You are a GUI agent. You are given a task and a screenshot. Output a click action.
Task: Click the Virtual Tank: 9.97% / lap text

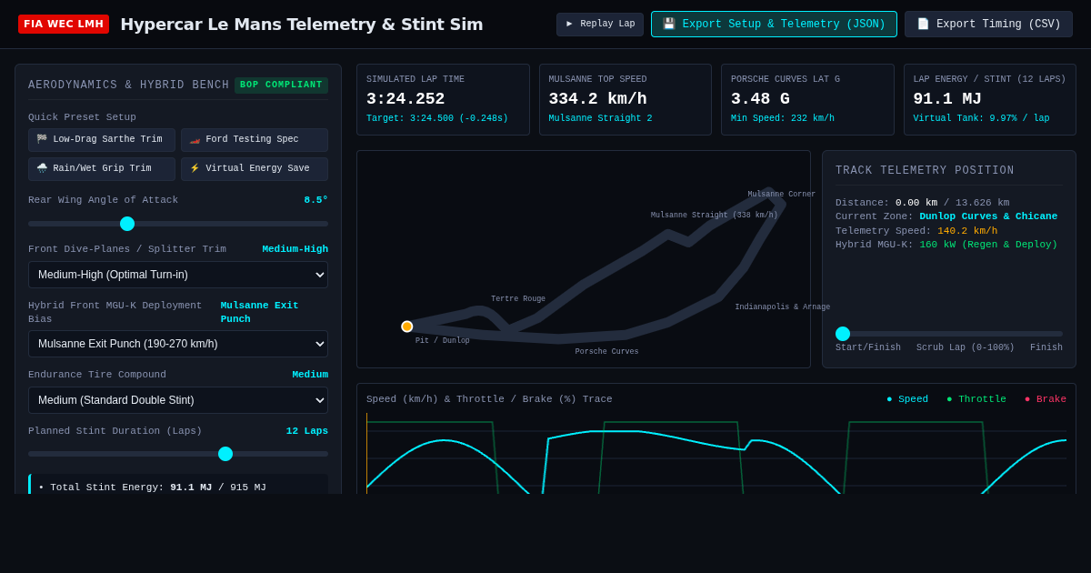pos(981,119)
